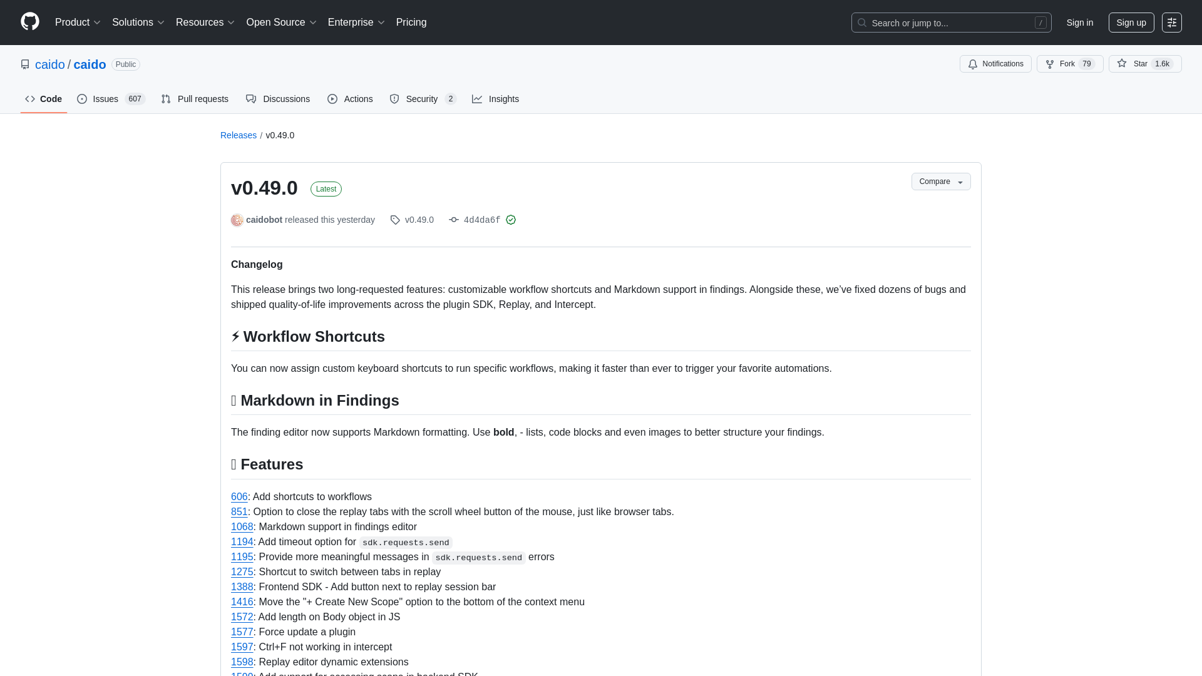Open issue 1572 link
Image resolution: width=1202 pixels, height=676 pixels.
[242, 617]
